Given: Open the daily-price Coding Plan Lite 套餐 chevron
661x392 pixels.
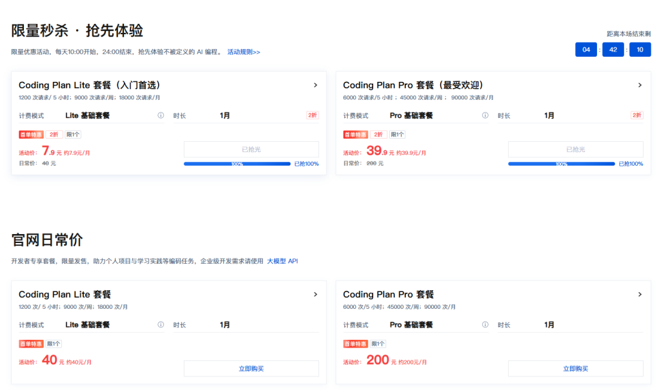Looking at the screenshot, I should [315, 294].
